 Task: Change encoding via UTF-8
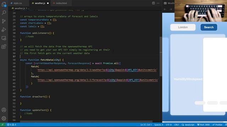coord(168,125)
